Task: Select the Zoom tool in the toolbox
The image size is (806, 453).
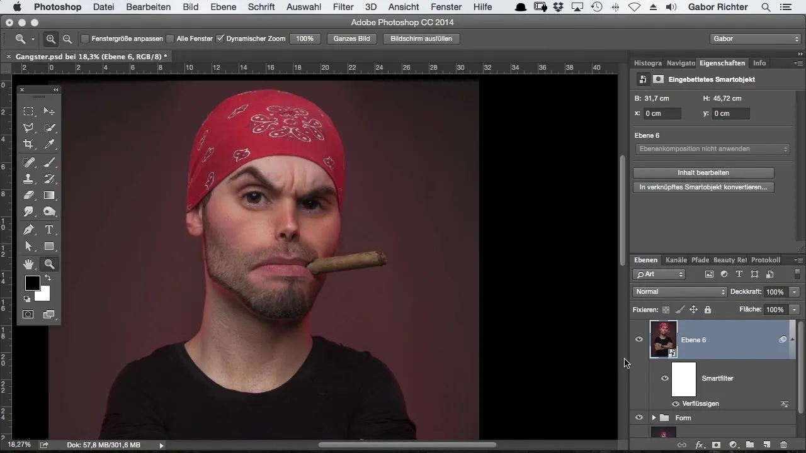Action: click(x=49, y=264)
